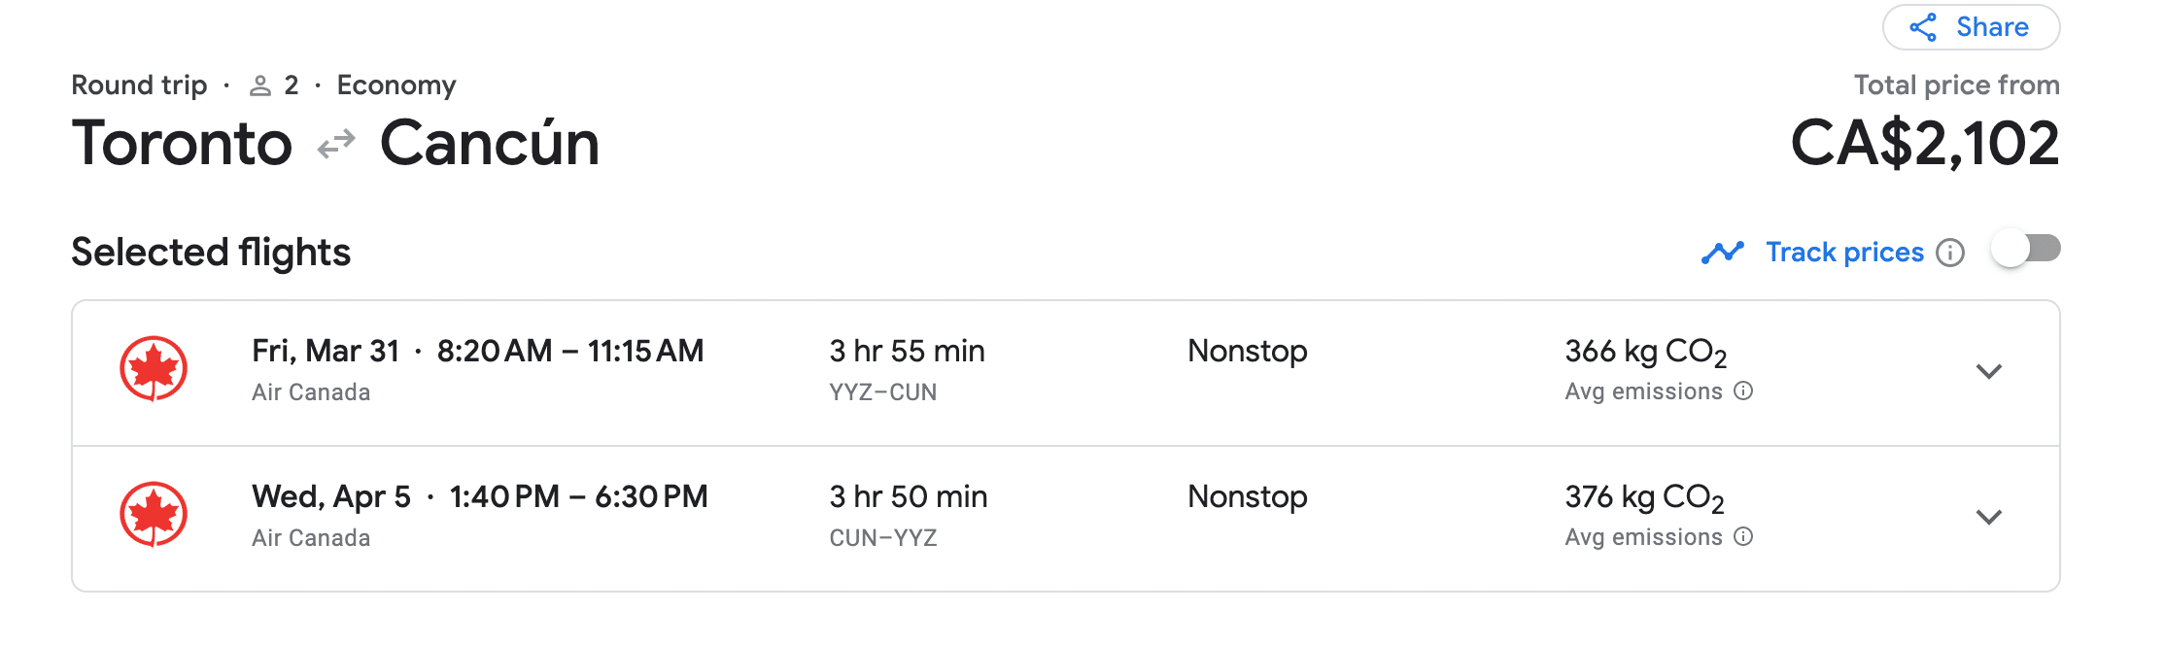Image resolution: width=2165 pixels, height=645 pixels.
Task: Click the CA$2,102 total price
Action: click(x=1924, y=144)
